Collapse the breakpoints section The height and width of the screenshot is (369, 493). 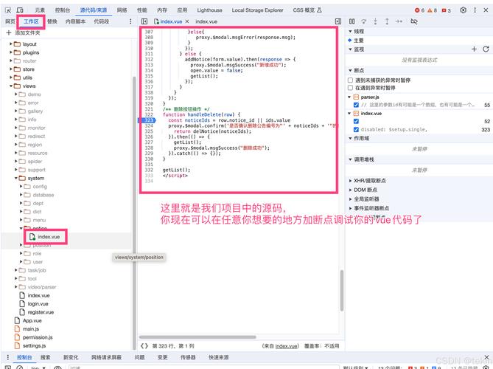click(x=350, y=70)
